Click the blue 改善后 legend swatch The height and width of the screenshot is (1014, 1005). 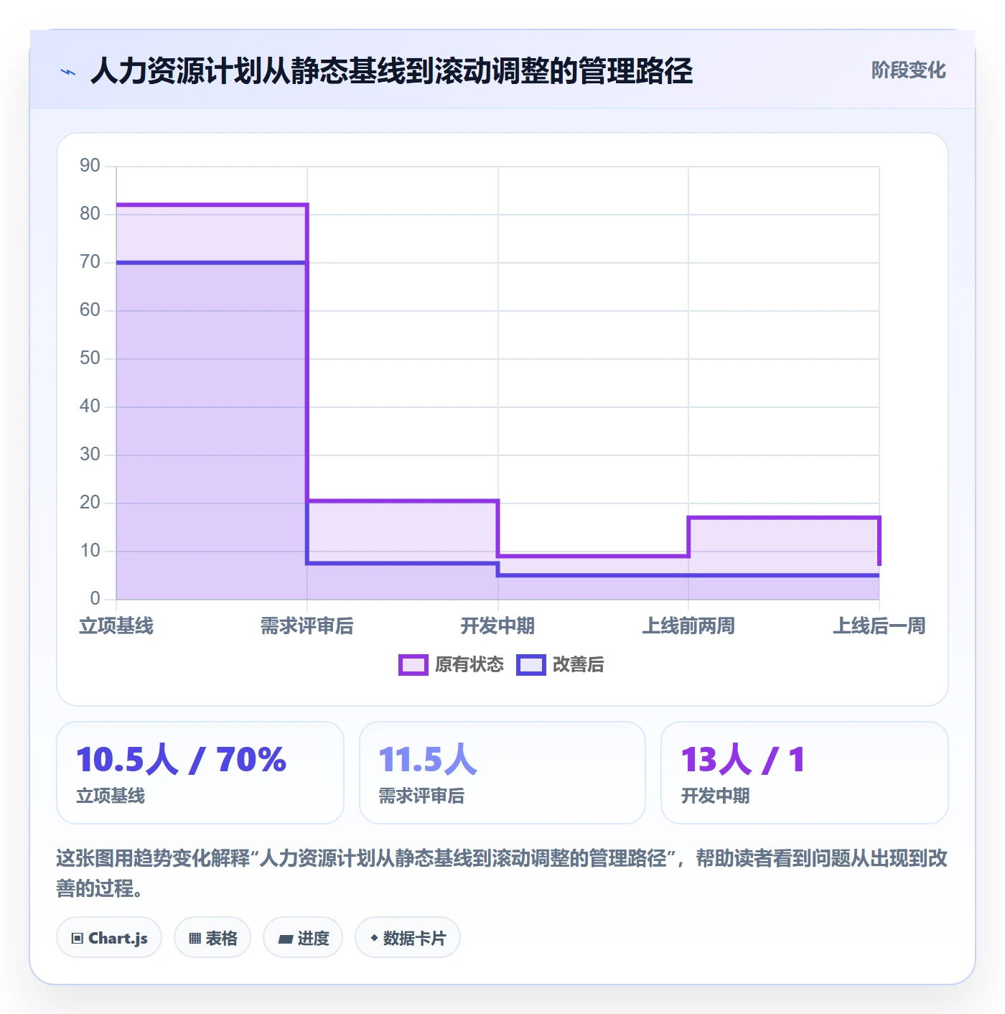[x=531, y=665]
